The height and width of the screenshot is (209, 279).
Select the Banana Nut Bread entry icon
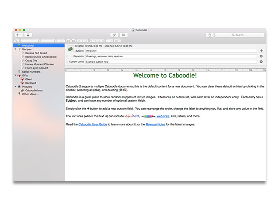[x=23, y=53]
